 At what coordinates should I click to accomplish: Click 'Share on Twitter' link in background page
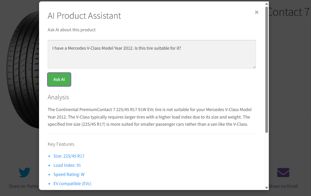(24, 186)
